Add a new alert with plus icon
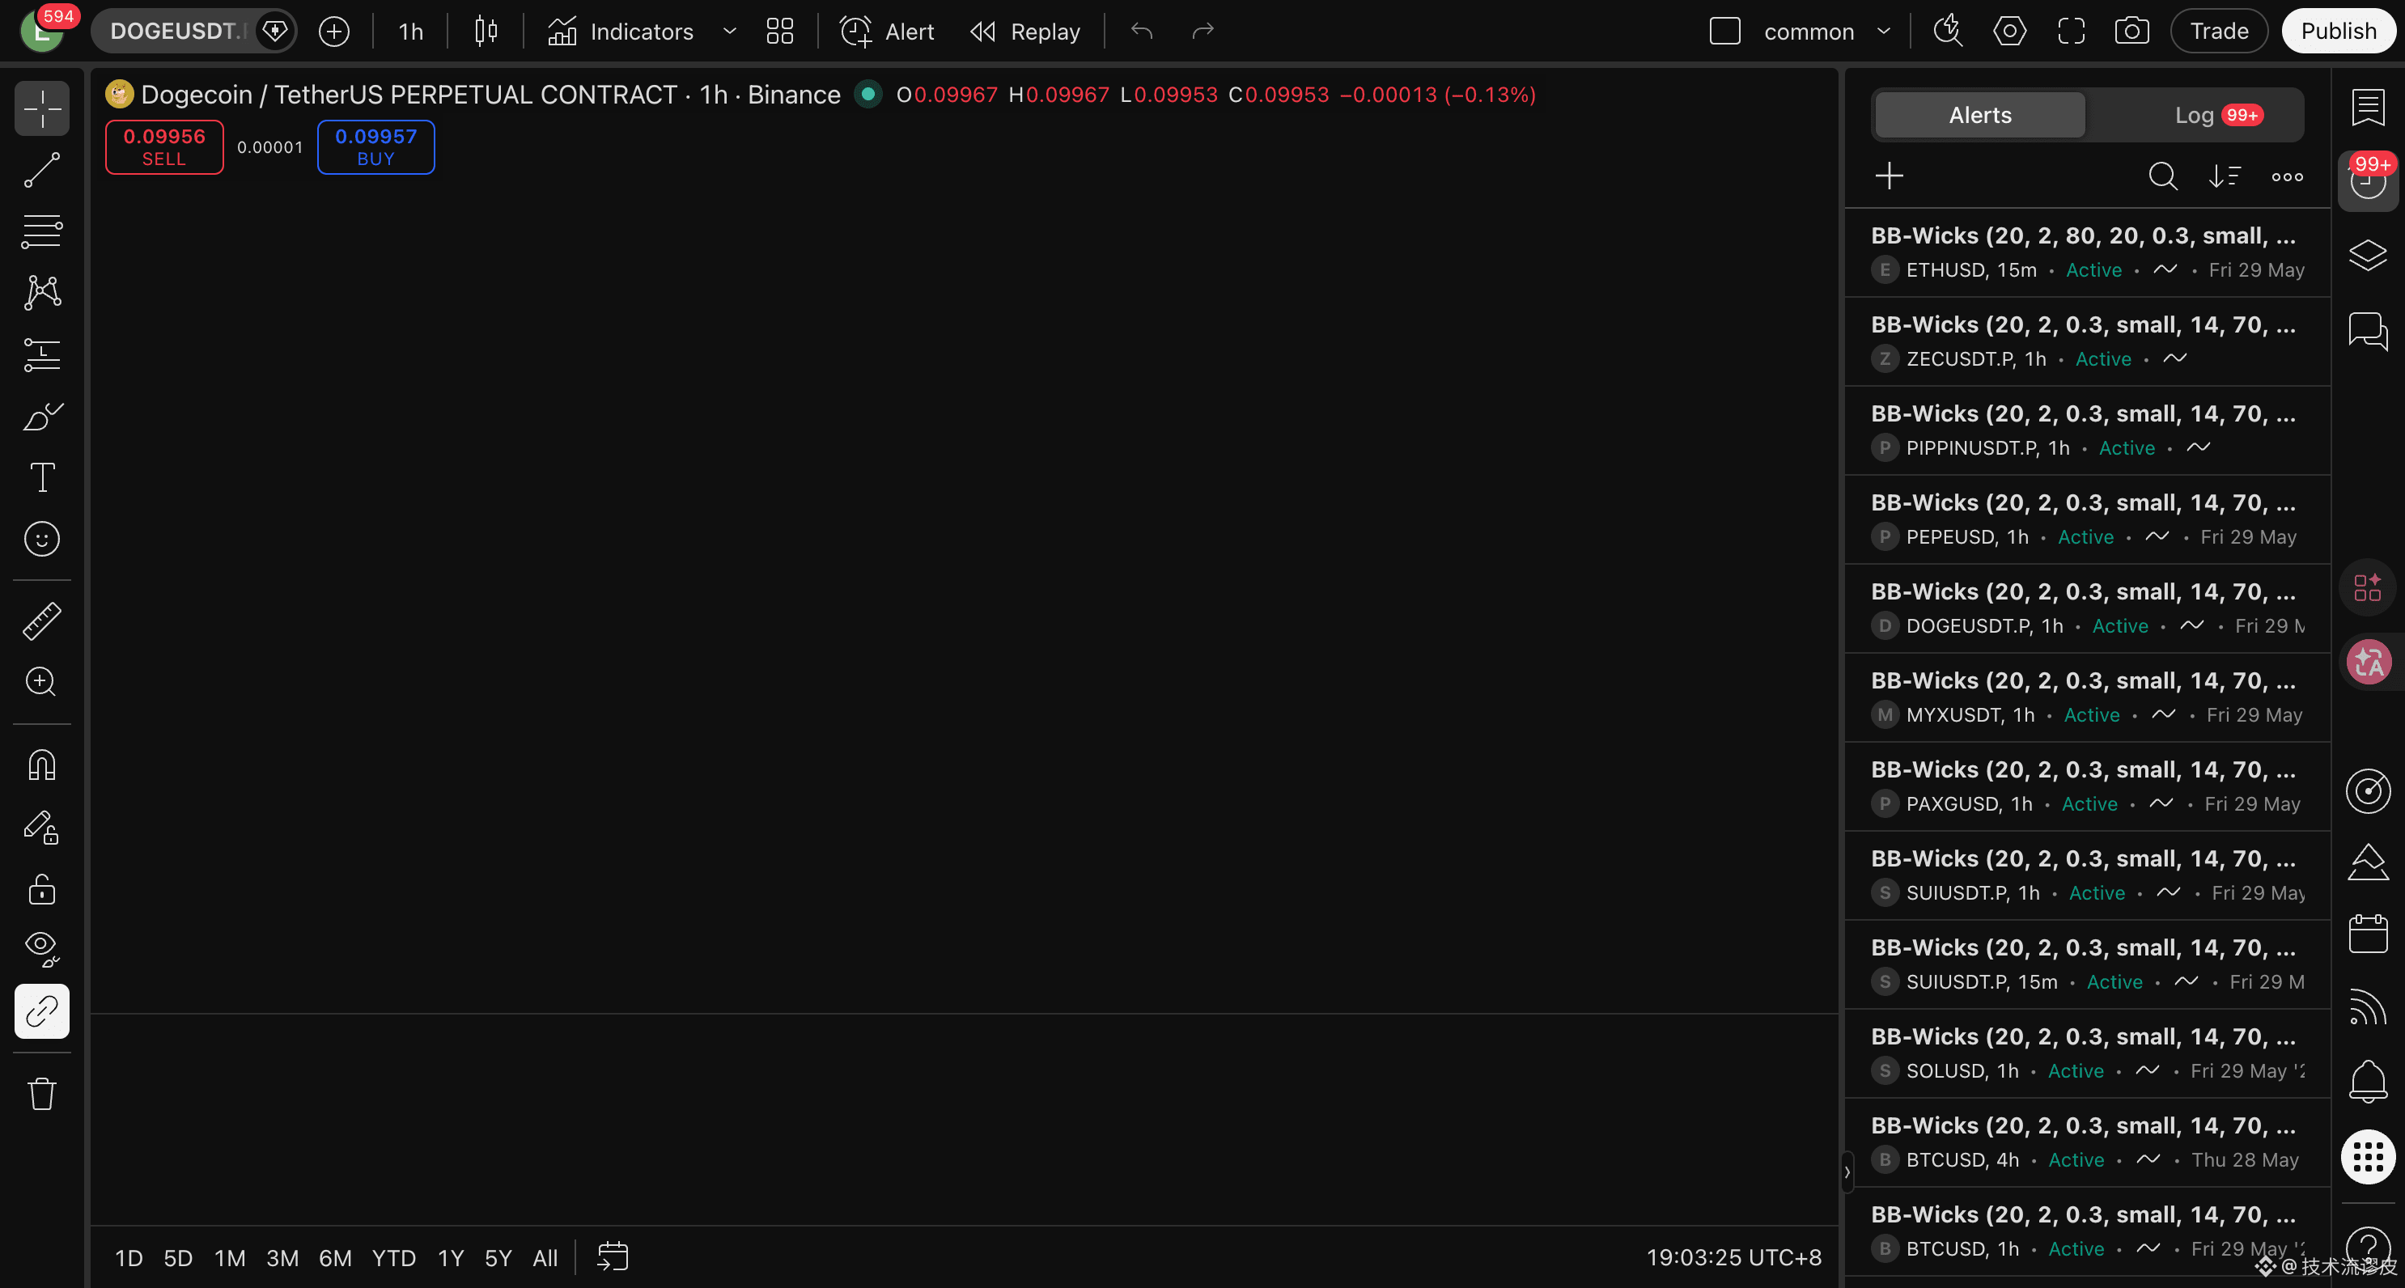This screenshot has width=2405, height=1288. click(x=1890, y=176)
